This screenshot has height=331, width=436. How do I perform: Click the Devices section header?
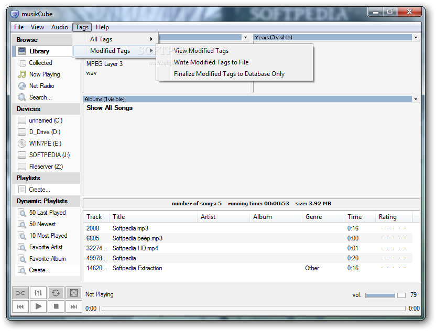coord(46,109)
